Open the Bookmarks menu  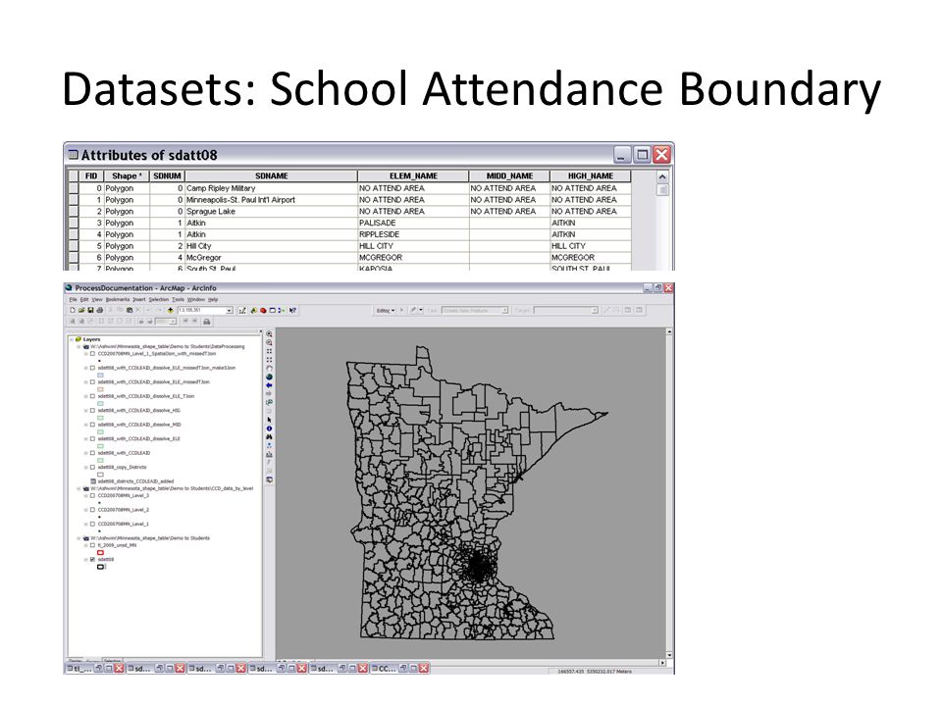(117, 299)
